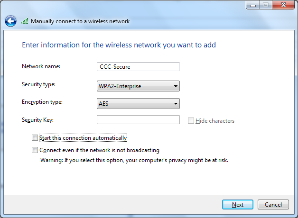Click the greyed-out maximize window button
Image resolution: width=298 pixels, height=218 pixels.
point(266,5)
